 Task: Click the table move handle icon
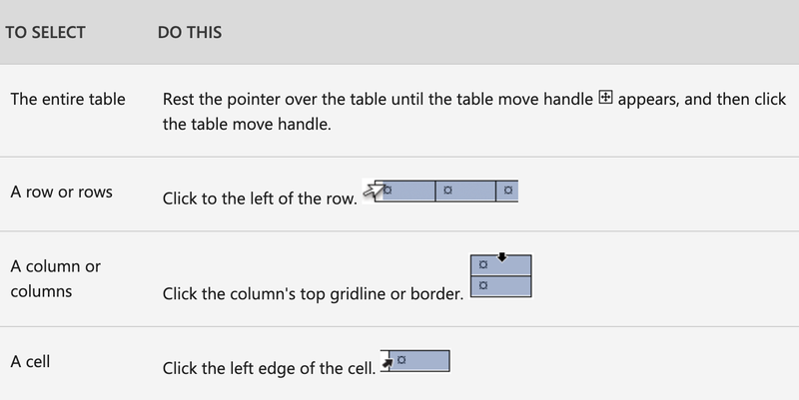(605, 97)
